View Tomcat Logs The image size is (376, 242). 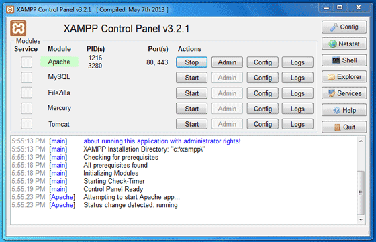click(297, 124)
